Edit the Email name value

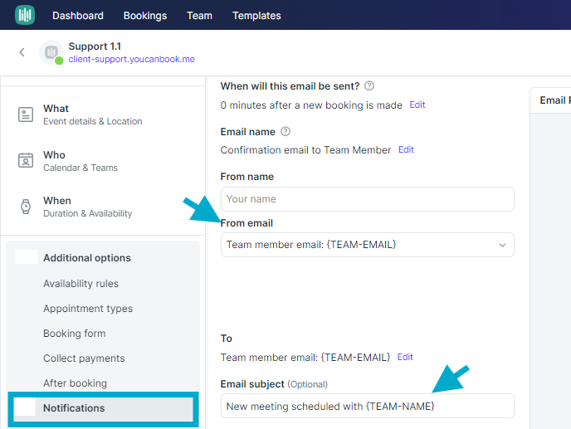click(406, 150)
